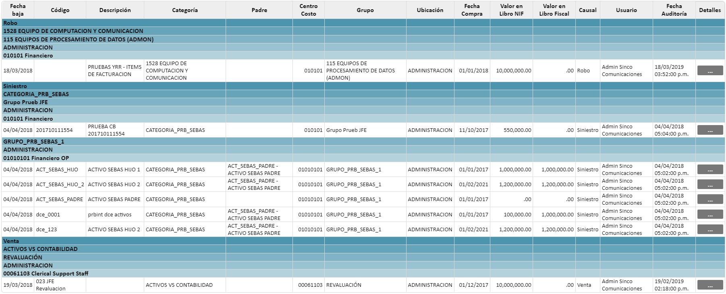Click the Padre column header

tap(259, 10)
